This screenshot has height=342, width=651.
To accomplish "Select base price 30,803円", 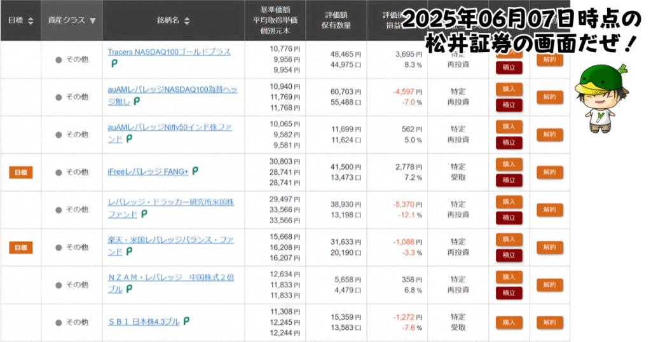I will click(x=285, y=161).
